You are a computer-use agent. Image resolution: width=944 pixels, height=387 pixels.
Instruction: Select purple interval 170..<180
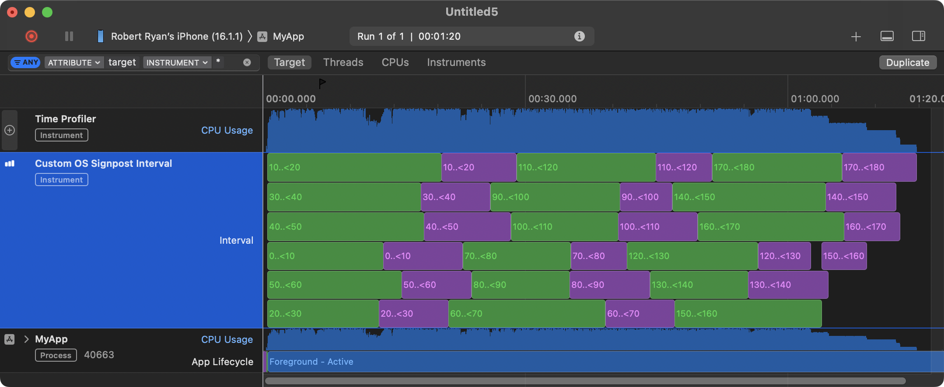tap(879, 167)
